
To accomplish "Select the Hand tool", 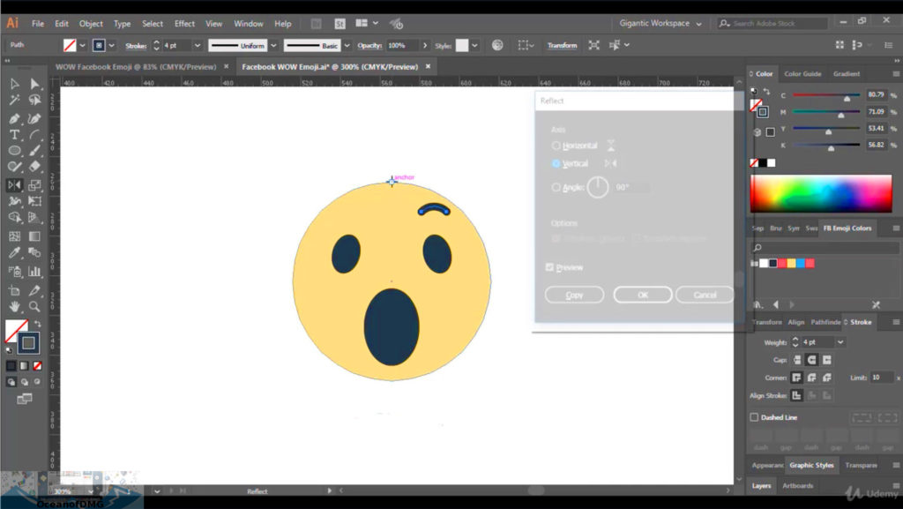I will pos(14,306).
